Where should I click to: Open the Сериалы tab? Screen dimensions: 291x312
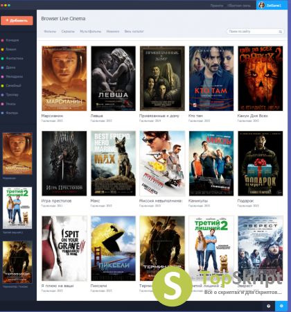pyautogui.click(x=68, y=31)
